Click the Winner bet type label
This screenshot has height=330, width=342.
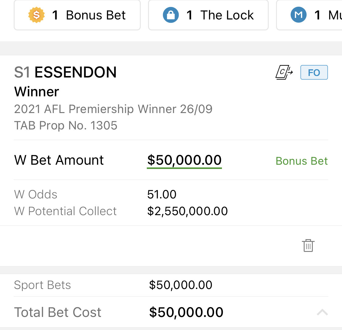[x=36, y=91]
